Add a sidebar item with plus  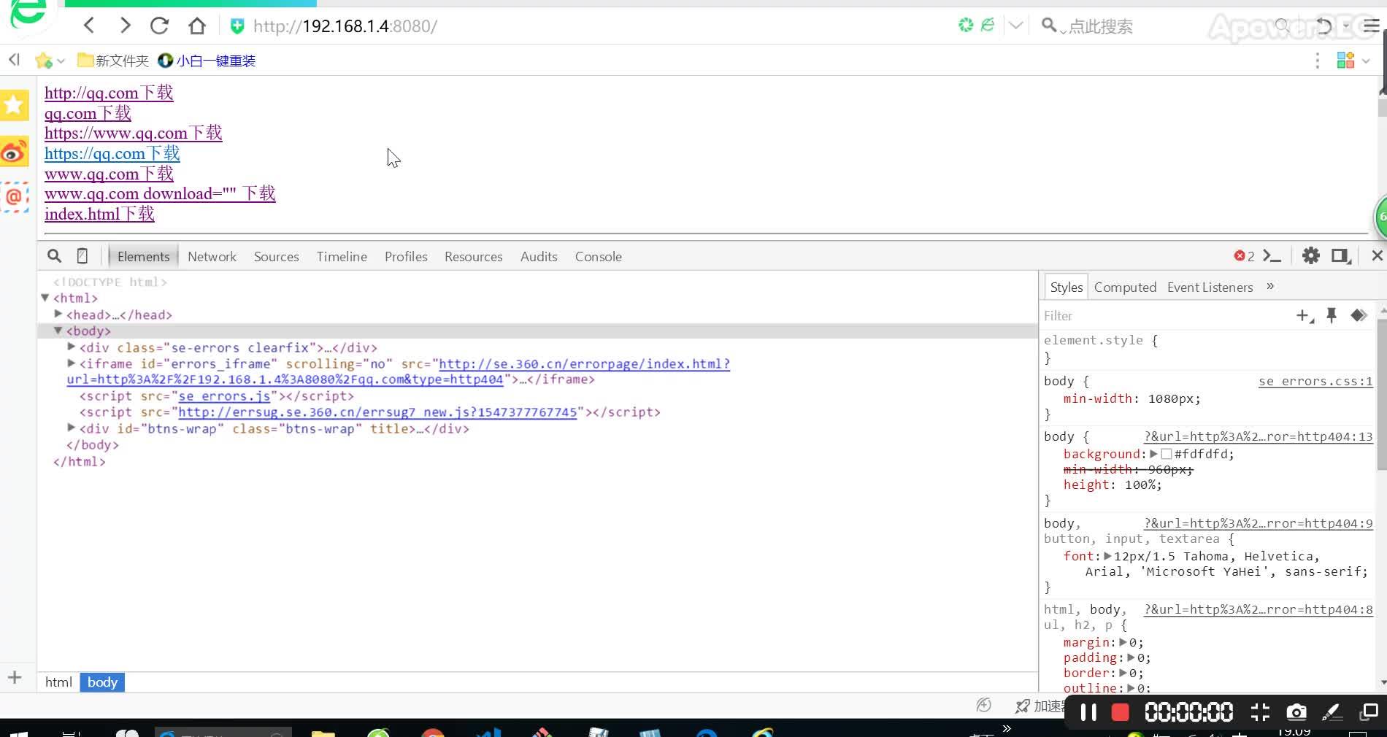pos(15,677)
